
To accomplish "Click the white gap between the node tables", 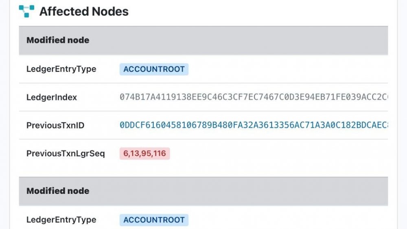I will (203, 172).
